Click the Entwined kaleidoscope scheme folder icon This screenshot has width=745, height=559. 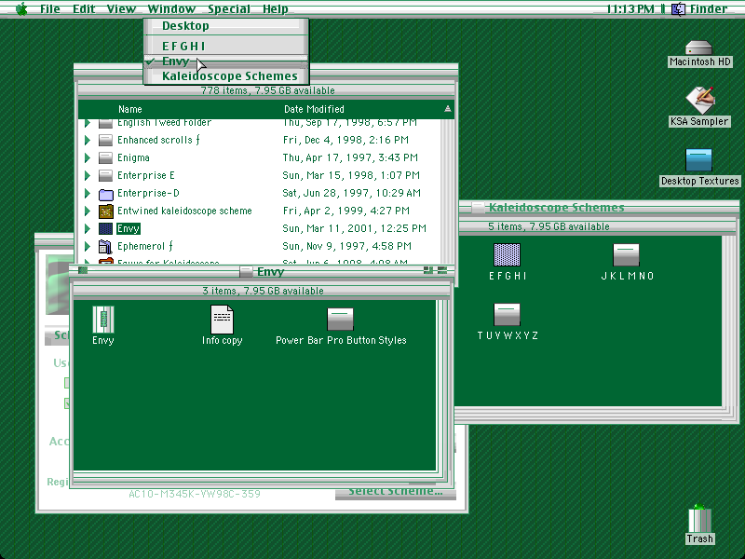(105, 211)
